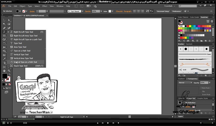
Task: Open the arrange documents icon
Action: [89, 6]
